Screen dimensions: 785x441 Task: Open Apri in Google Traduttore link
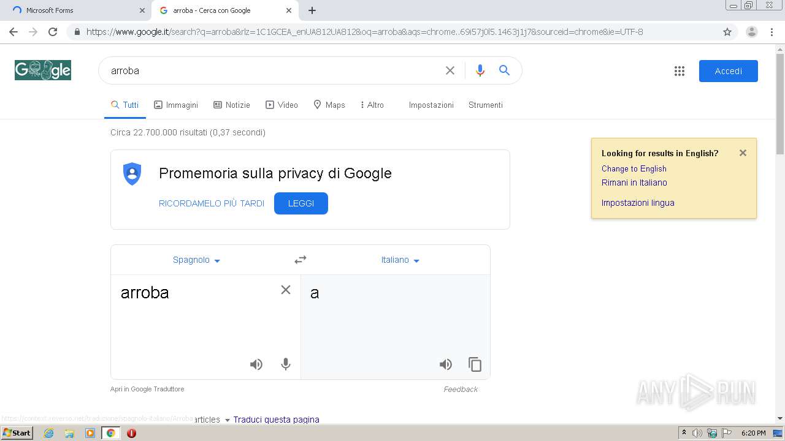pyautogui.click(x=147, y=389)
